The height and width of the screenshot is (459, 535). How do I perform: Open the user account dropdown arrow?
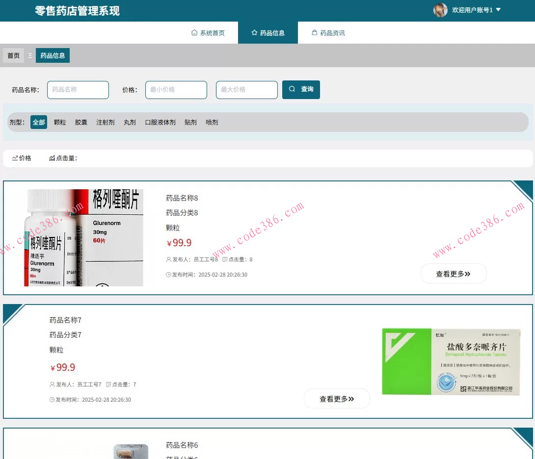point(498,10)
